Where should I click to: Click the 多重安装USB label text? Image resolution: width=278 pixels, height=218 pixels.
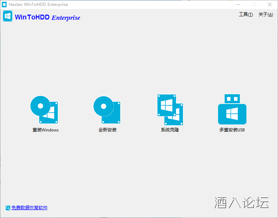point(232,130)
